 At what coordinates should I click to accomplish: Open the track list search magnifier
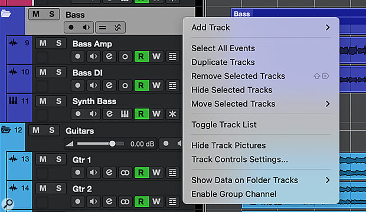tap(8, 204)
